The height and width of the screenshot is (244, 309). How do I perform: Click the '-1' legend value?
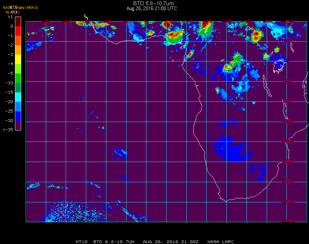[x=10, y=36]
